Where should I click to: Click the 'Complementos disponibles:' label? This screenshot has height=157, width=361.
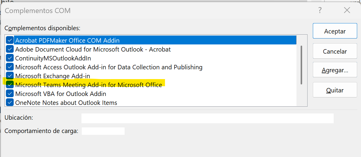coord(43,28)
